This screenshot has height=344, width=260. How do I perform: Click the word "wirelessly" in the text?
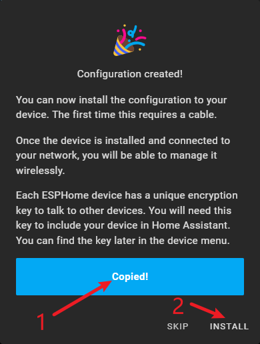40,171
